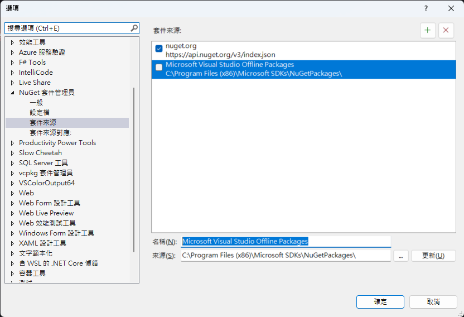Close the Options dialog window
The image size is (464, 317).
click(x=451, y=8)
